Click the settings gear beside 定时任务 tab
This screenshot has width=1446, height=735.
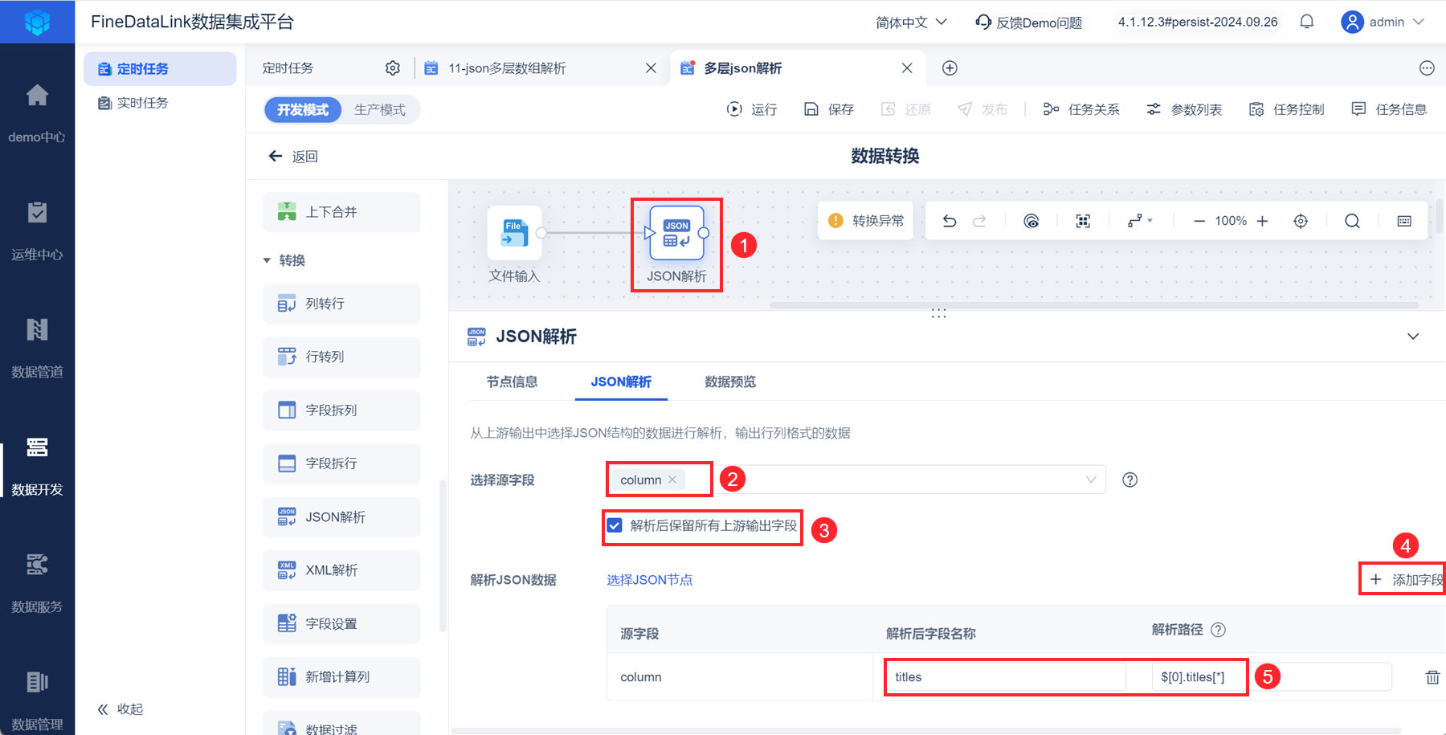(x=393, y=68)
